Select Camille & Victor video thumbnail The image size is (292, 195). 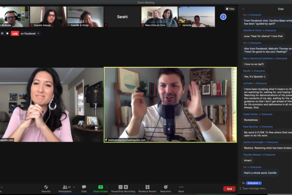[x=85, y=17]
